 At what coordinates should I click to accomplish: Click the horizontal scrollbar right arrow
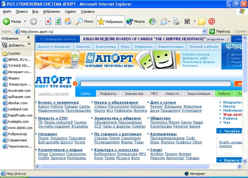tap(240, 166)
